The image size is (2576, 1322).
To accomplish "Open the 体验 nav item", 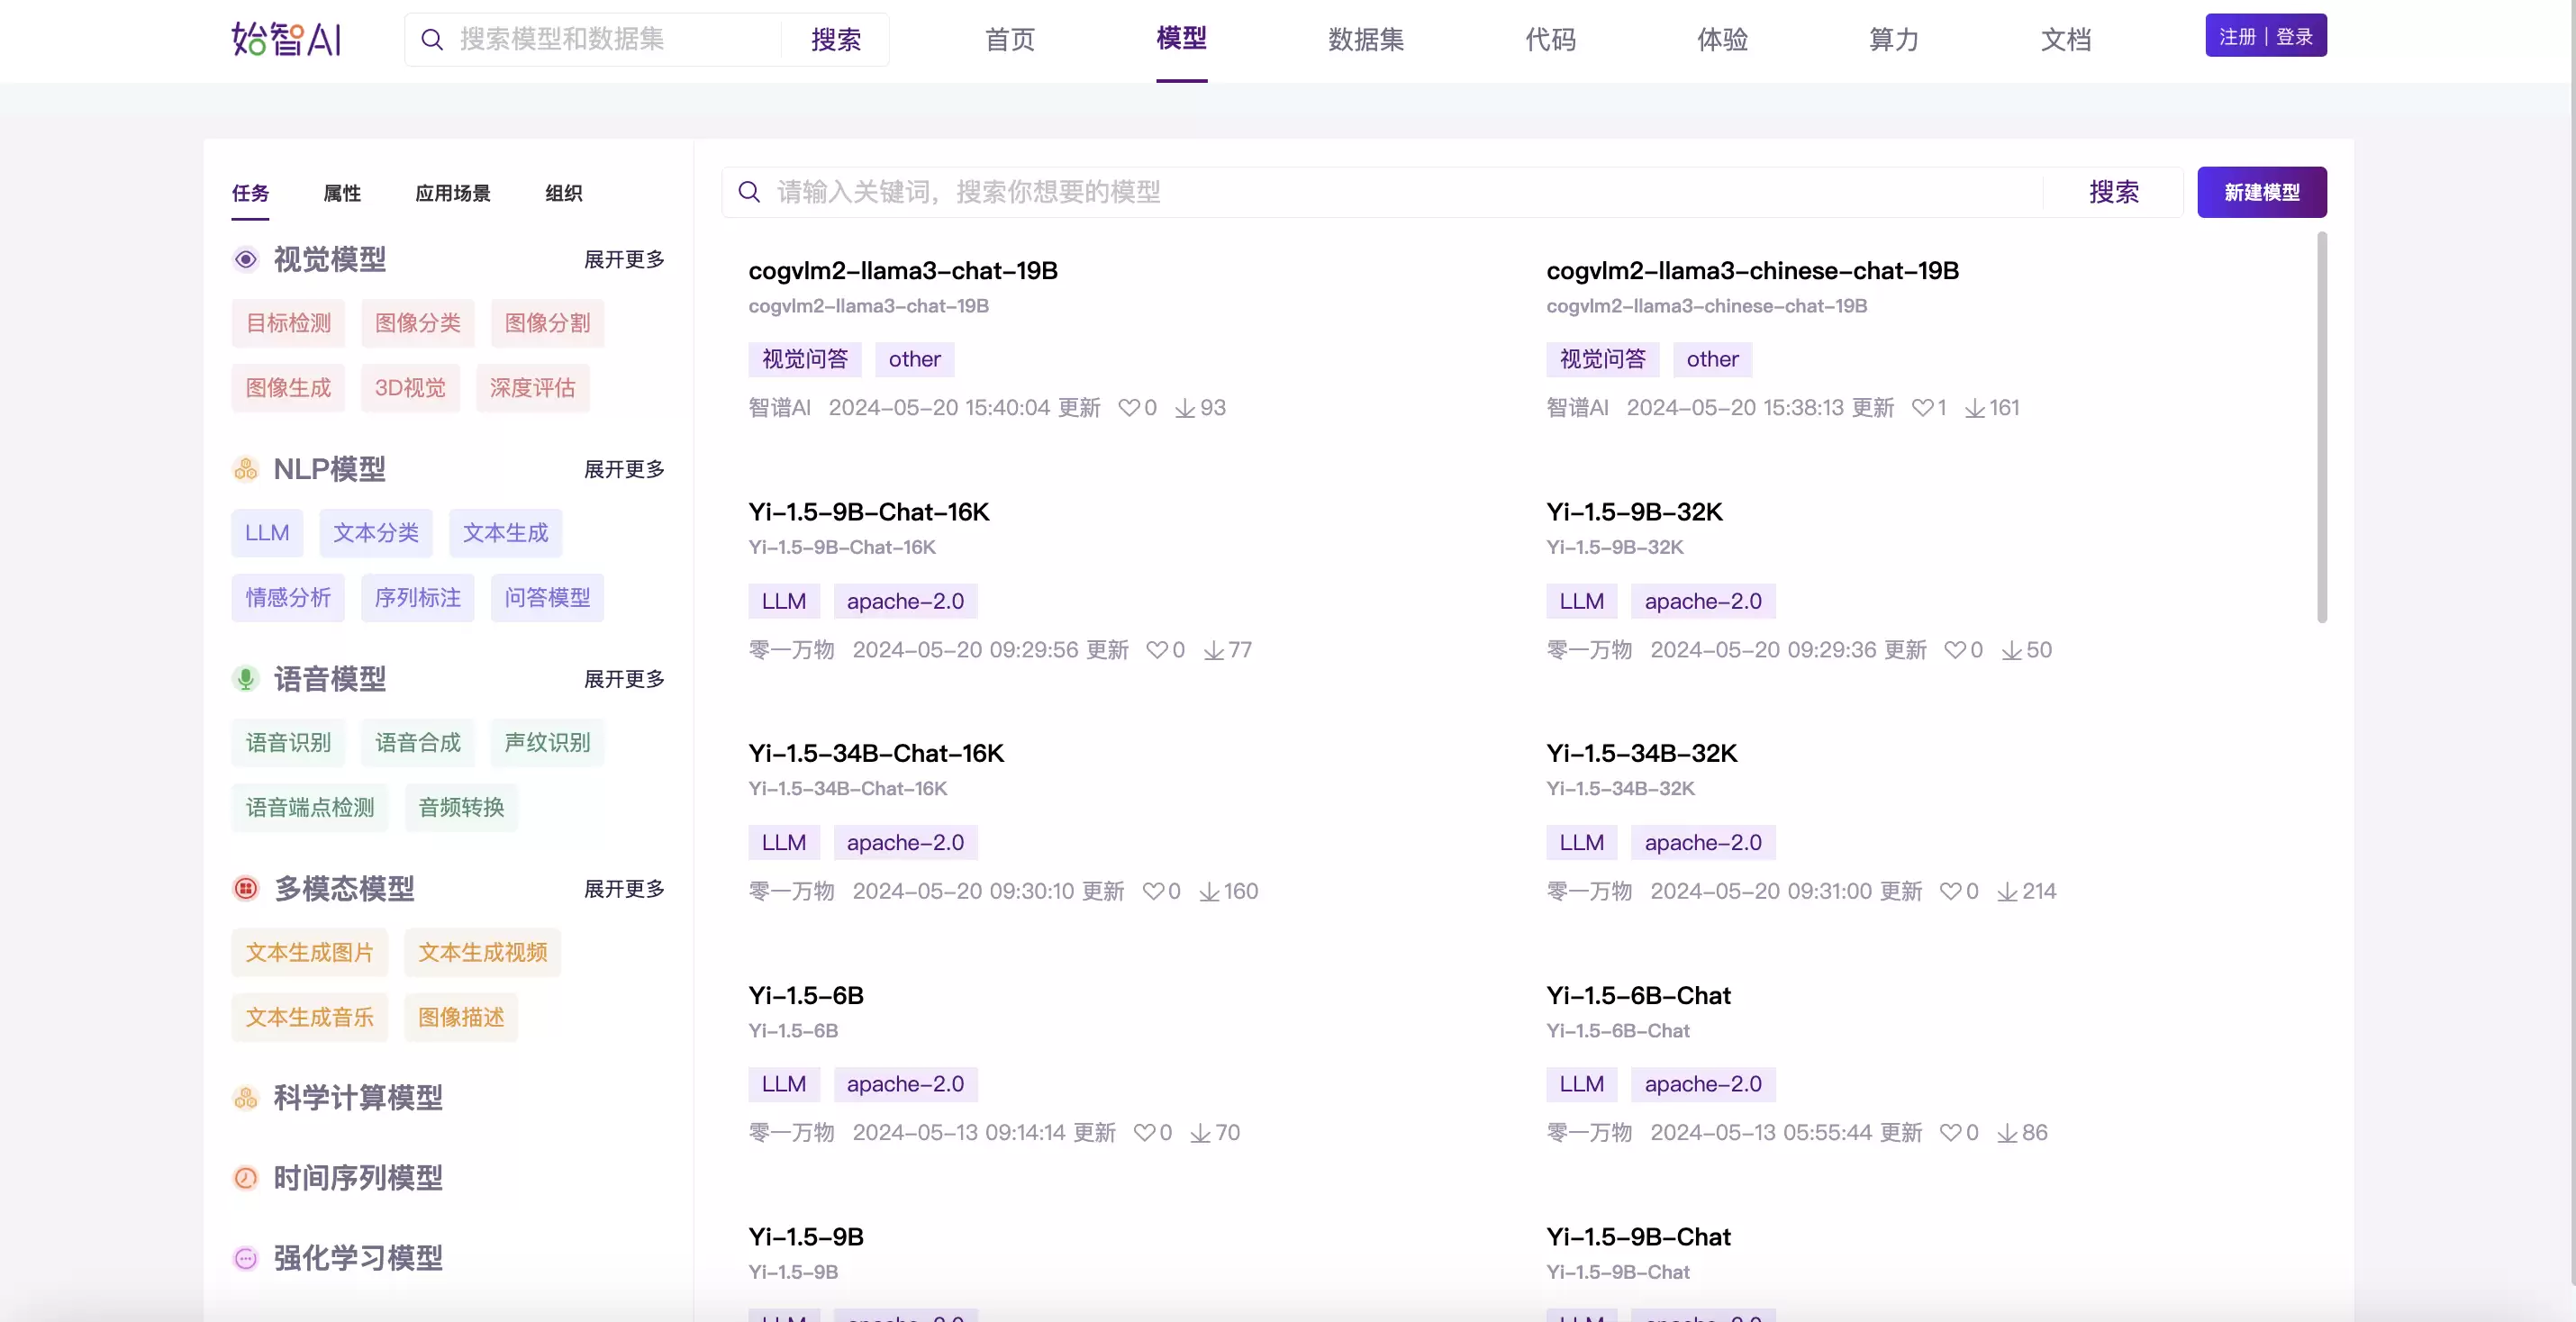I will click(x=1723, y=39).
